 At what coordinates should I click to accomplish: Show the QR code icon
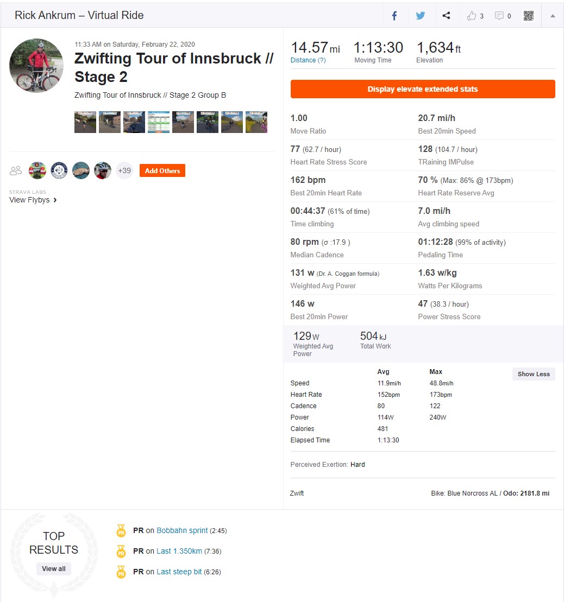coord(529,16)
